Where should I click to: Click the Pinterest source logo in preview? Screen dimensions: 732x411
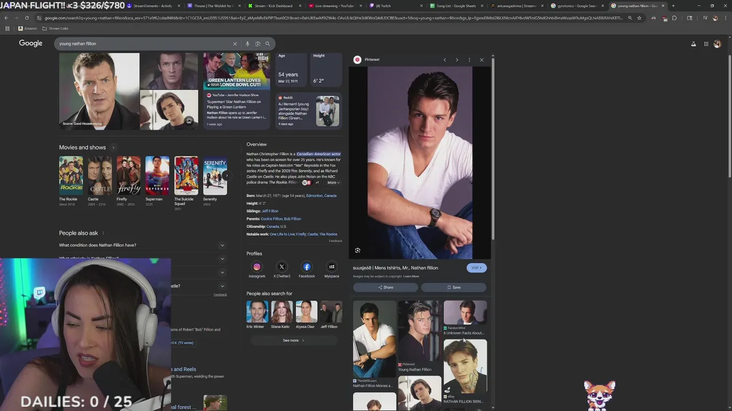(x=357, y=59)
